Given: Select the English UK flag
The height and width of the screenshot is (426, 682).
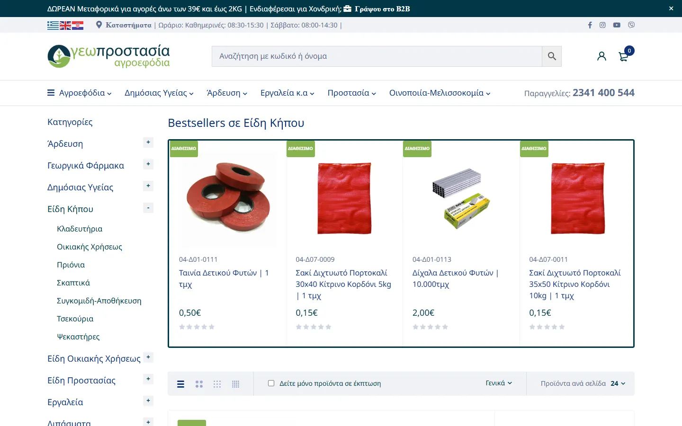Looking at the screenshot, I should 65,25.
